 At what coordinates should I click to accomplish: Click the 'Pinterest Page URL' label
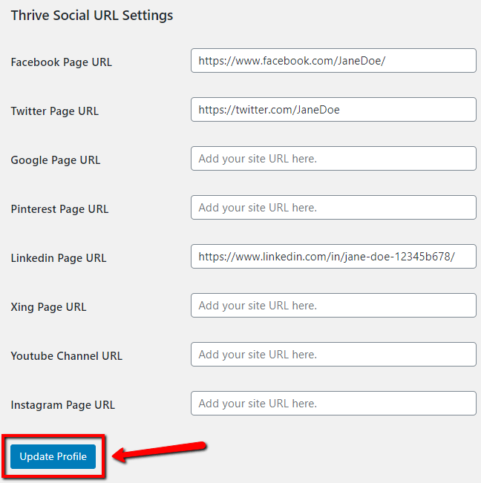pos(59,209)
